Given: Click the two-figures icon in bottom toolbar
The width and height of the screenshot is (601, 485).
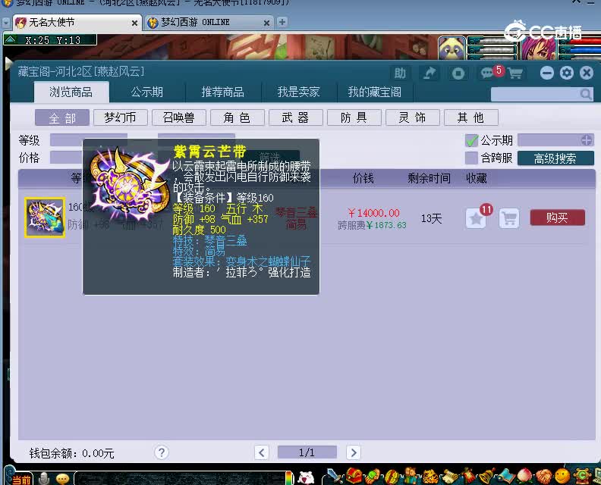Looking at the screenshot, I should pos(411,476).
